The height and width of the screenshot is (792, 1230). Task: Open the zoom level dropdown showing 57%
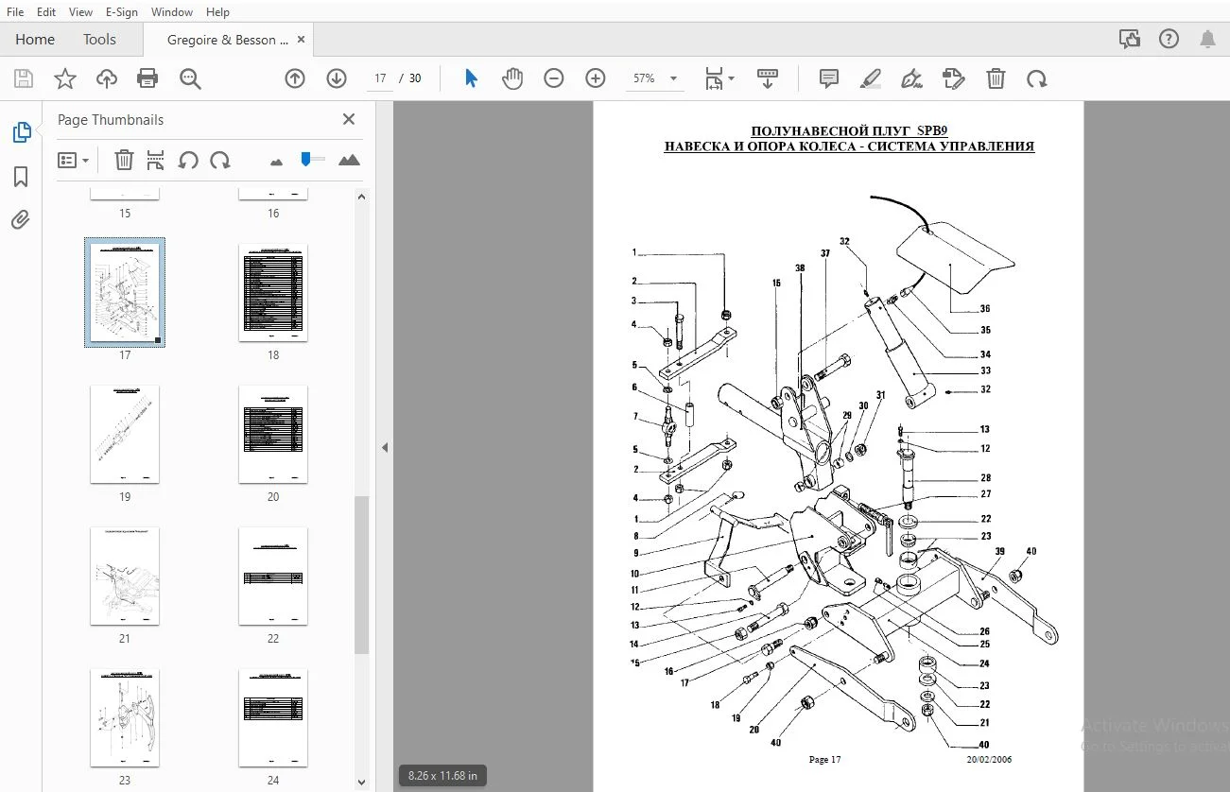[x=656, y=78]
